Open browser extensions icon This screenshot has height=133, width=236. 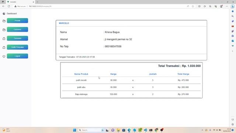216,6
